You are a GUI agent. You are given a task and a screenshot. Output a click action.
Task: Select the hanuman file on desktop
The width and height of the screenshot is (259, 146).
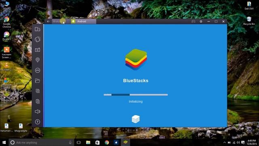(x=6, y=128)
